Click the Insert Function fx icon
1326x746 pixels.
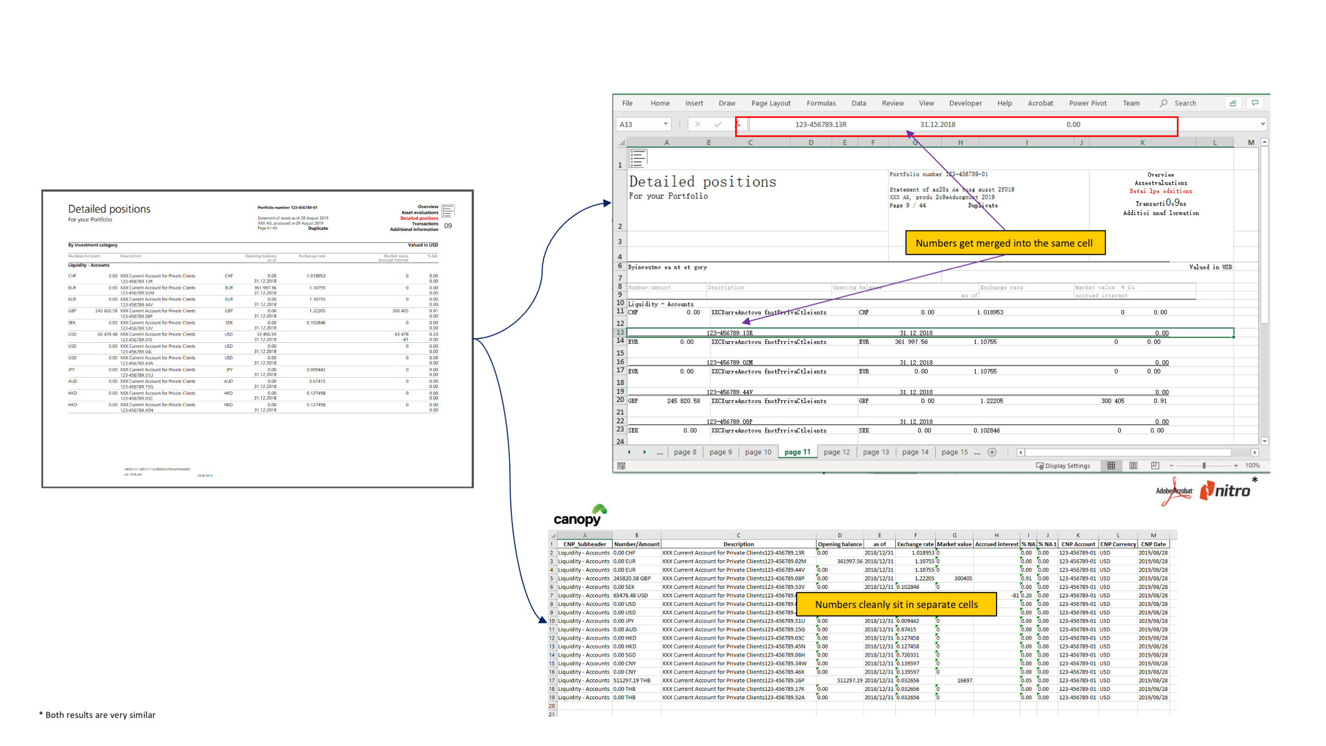(738, 125)
